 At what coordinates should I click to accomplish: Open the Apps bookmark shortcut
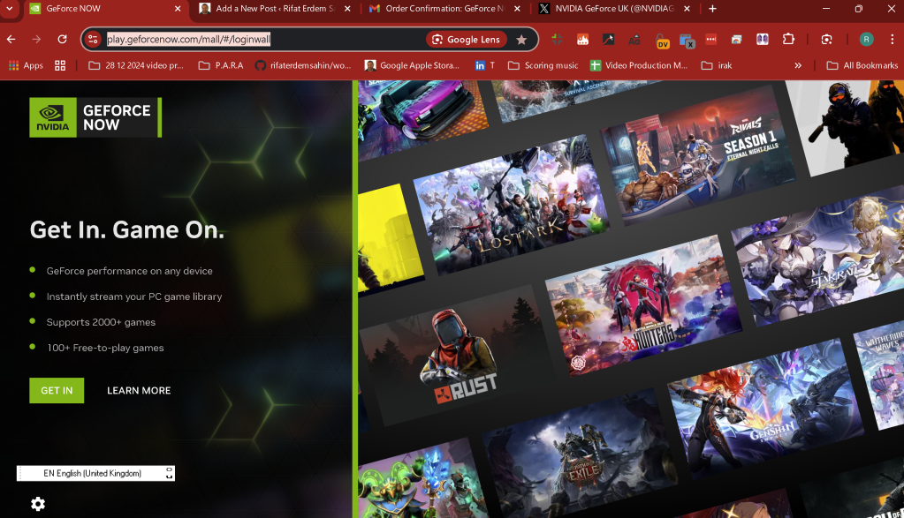pos(26,65)
